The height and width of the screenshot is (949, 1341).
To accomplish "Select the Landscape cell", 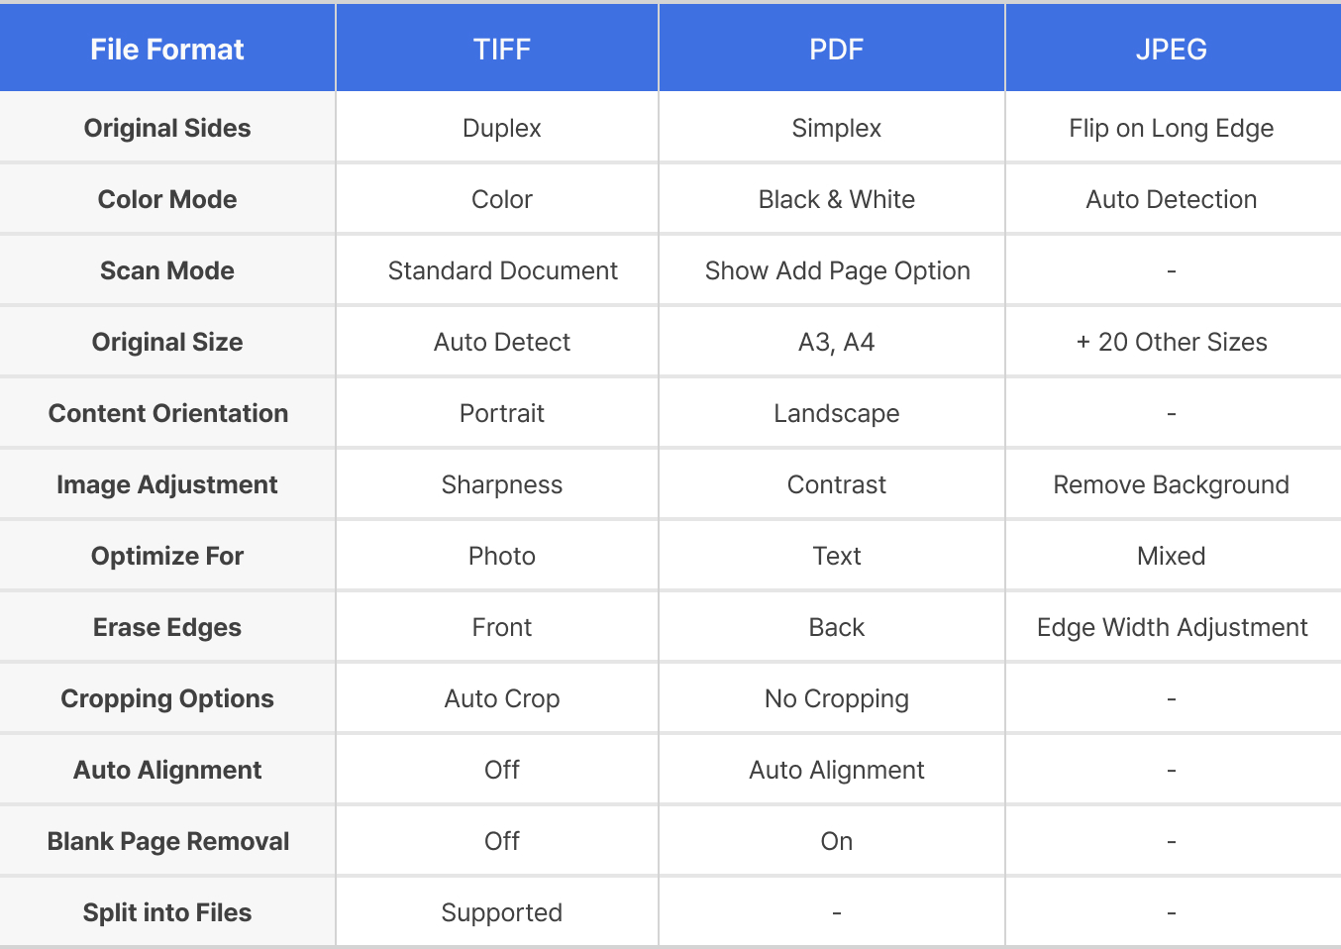I will 837,413.
